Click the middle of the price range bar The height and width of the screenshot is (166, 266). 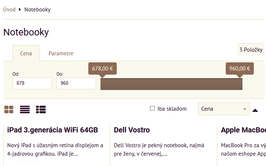click(x=171, y=84)
